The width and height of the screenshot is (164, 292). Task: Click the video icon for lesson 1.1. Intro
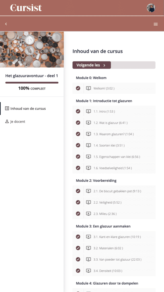click(89, 111)
